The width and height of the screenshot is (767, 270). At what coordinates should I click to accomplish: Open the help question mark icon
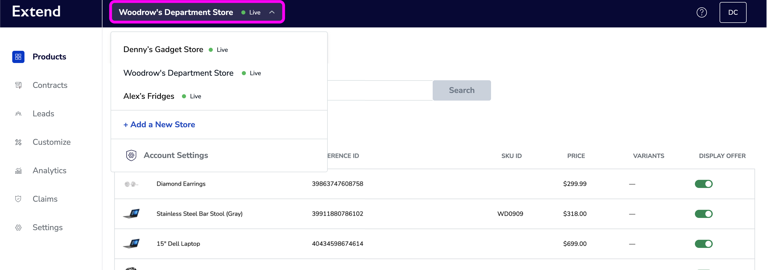pyautogui.click(x=702, y=12)
